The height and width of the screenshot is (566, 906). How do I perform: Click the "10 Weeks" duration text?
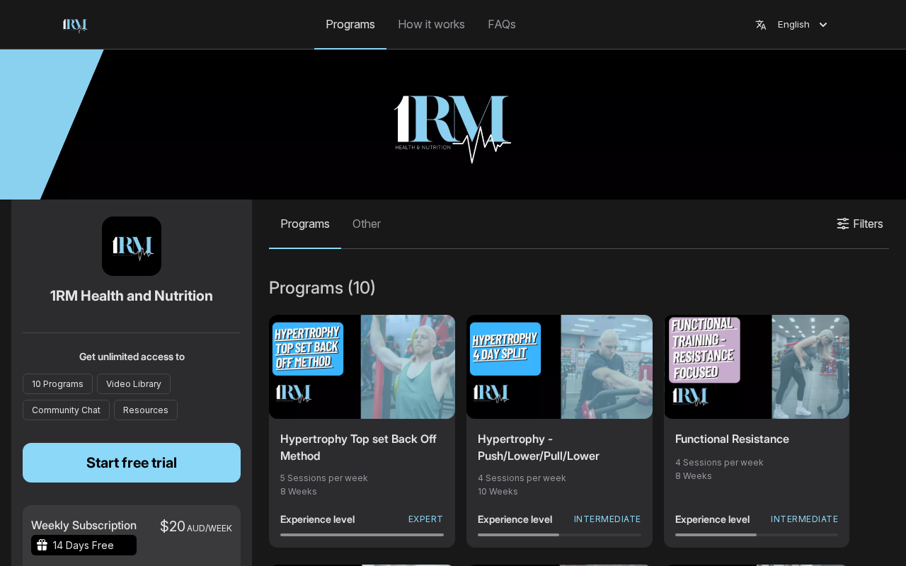point(498,492)
